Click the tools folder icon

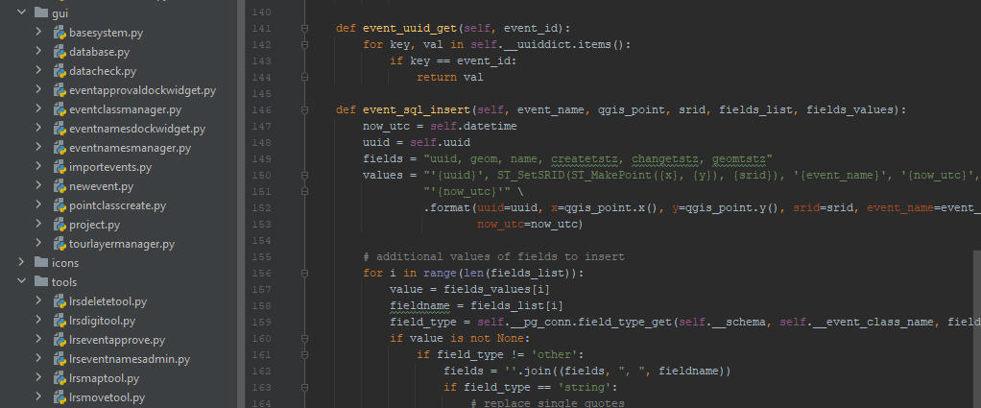pos(40,282)
